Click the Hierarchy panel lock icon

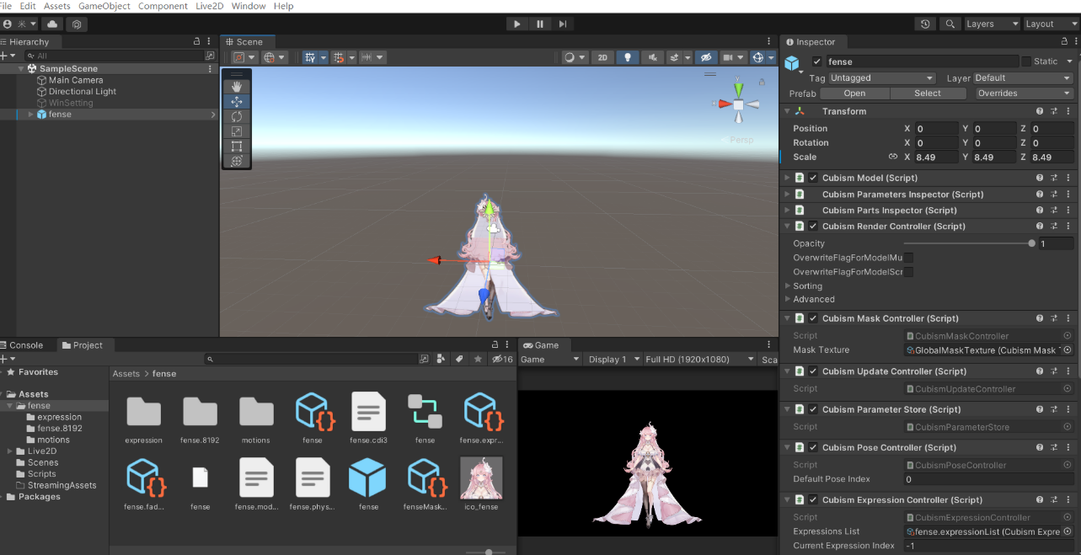click(x=196, y=41)
